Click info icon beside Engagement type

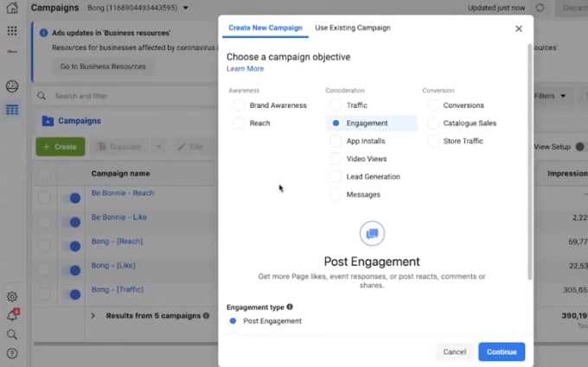[290, 307]
